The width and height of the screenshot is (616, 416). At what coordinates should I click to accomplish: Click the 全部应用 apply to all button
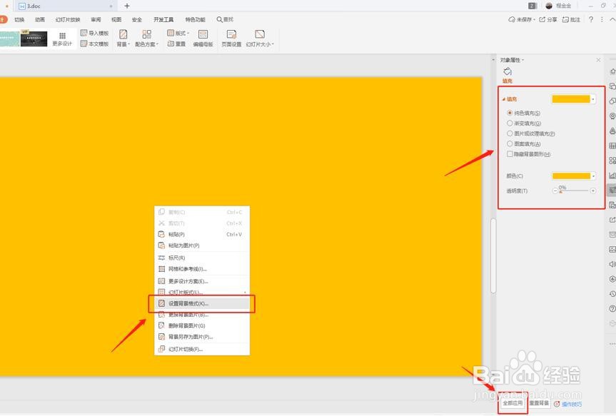coord(513,403)
